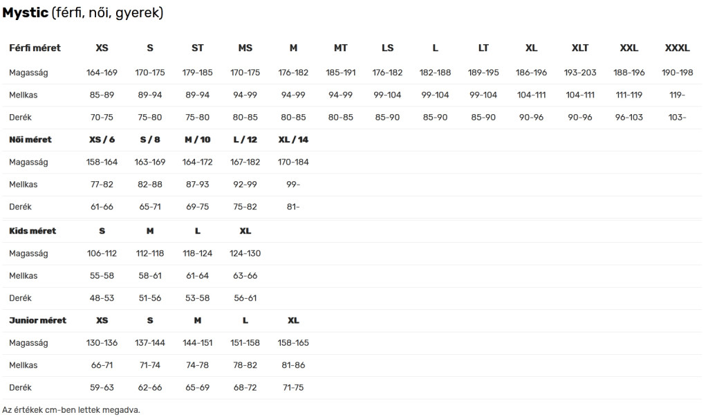Select the men's XXXL chest value 119-
This screenshot has height=417, width=708.
(677, 95)
